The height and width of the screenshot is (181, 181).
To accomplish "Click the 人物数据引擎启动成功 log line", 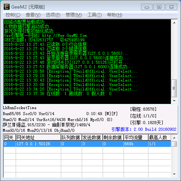I will (x=29, y=27).
